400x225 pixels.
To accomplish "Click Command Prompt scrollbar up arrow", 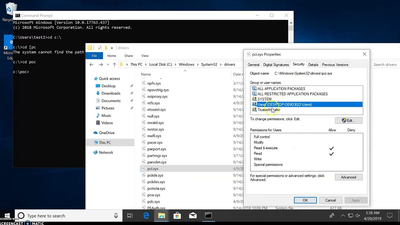I will pos(291,23).
